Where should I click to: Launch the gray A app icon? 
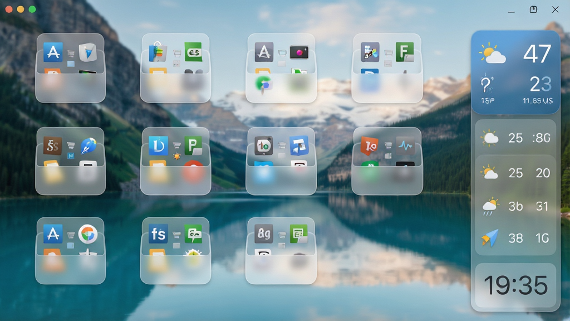[264, 52]
